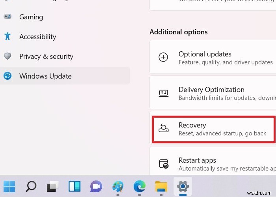Click 'Reset, advanced startup, go back' text
The height and width of the screenshot is (197, 276).
click(x=222, y=133)
